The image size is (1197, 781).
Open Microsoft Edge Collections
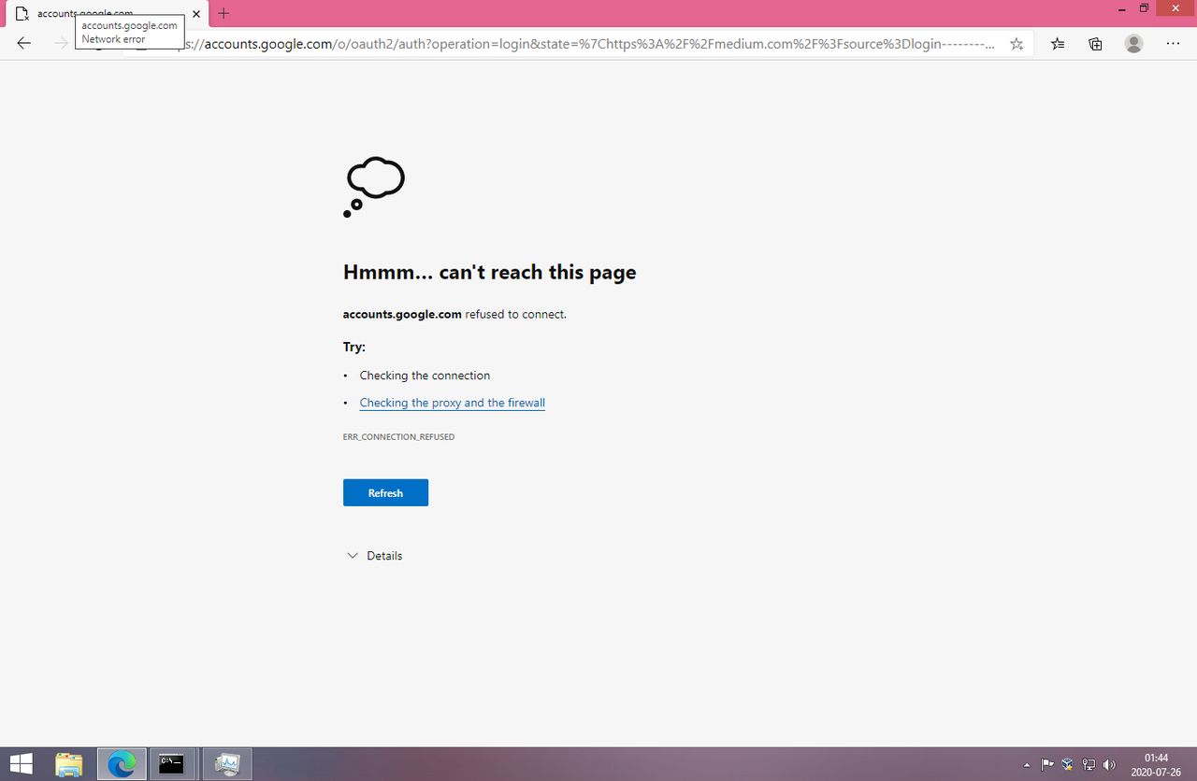tap(1095, 43)
